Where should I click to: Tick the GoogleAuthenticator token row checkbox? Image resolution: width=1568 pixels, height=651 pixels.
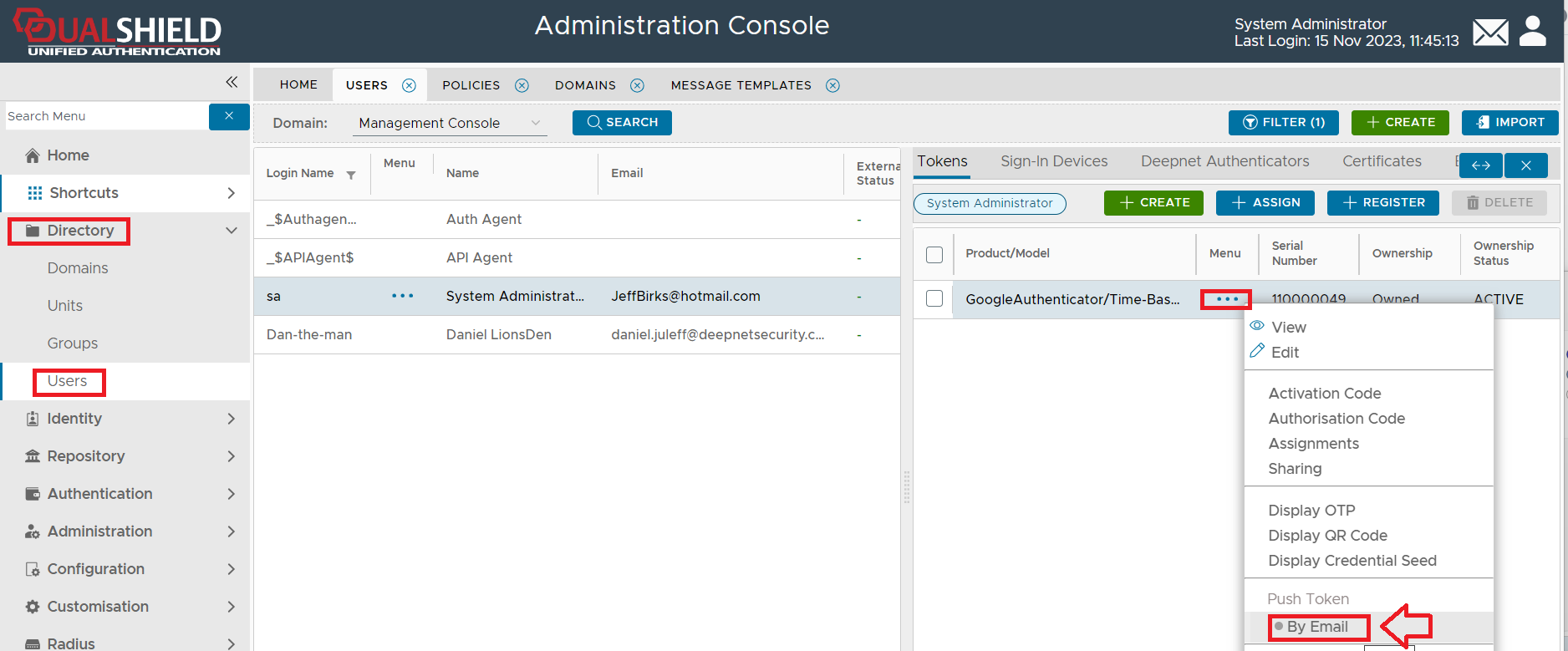click(x=934, y=298)
